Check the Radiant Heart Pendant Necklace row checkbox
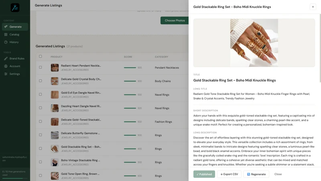The height and width of the screenshot is (181, 321). (41, 67)
